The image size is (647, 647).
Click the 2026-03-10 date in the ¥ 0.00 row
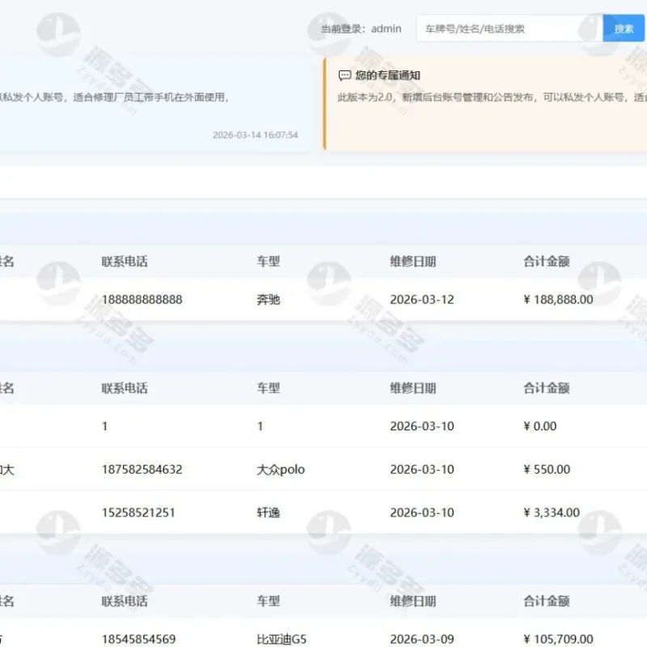coord(421,426)
